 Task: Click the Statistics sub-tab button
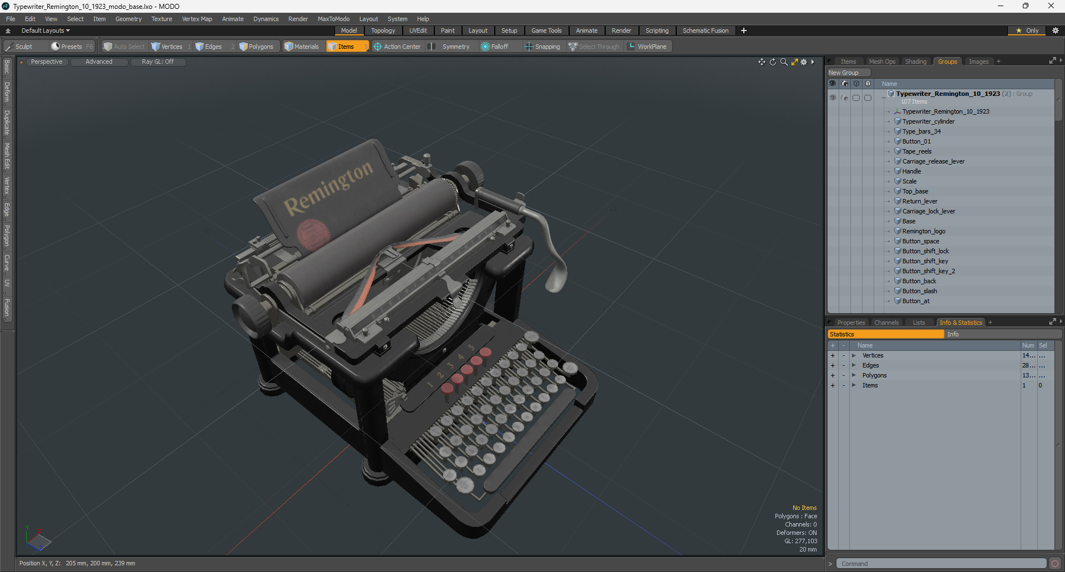(x=886, y=334)
